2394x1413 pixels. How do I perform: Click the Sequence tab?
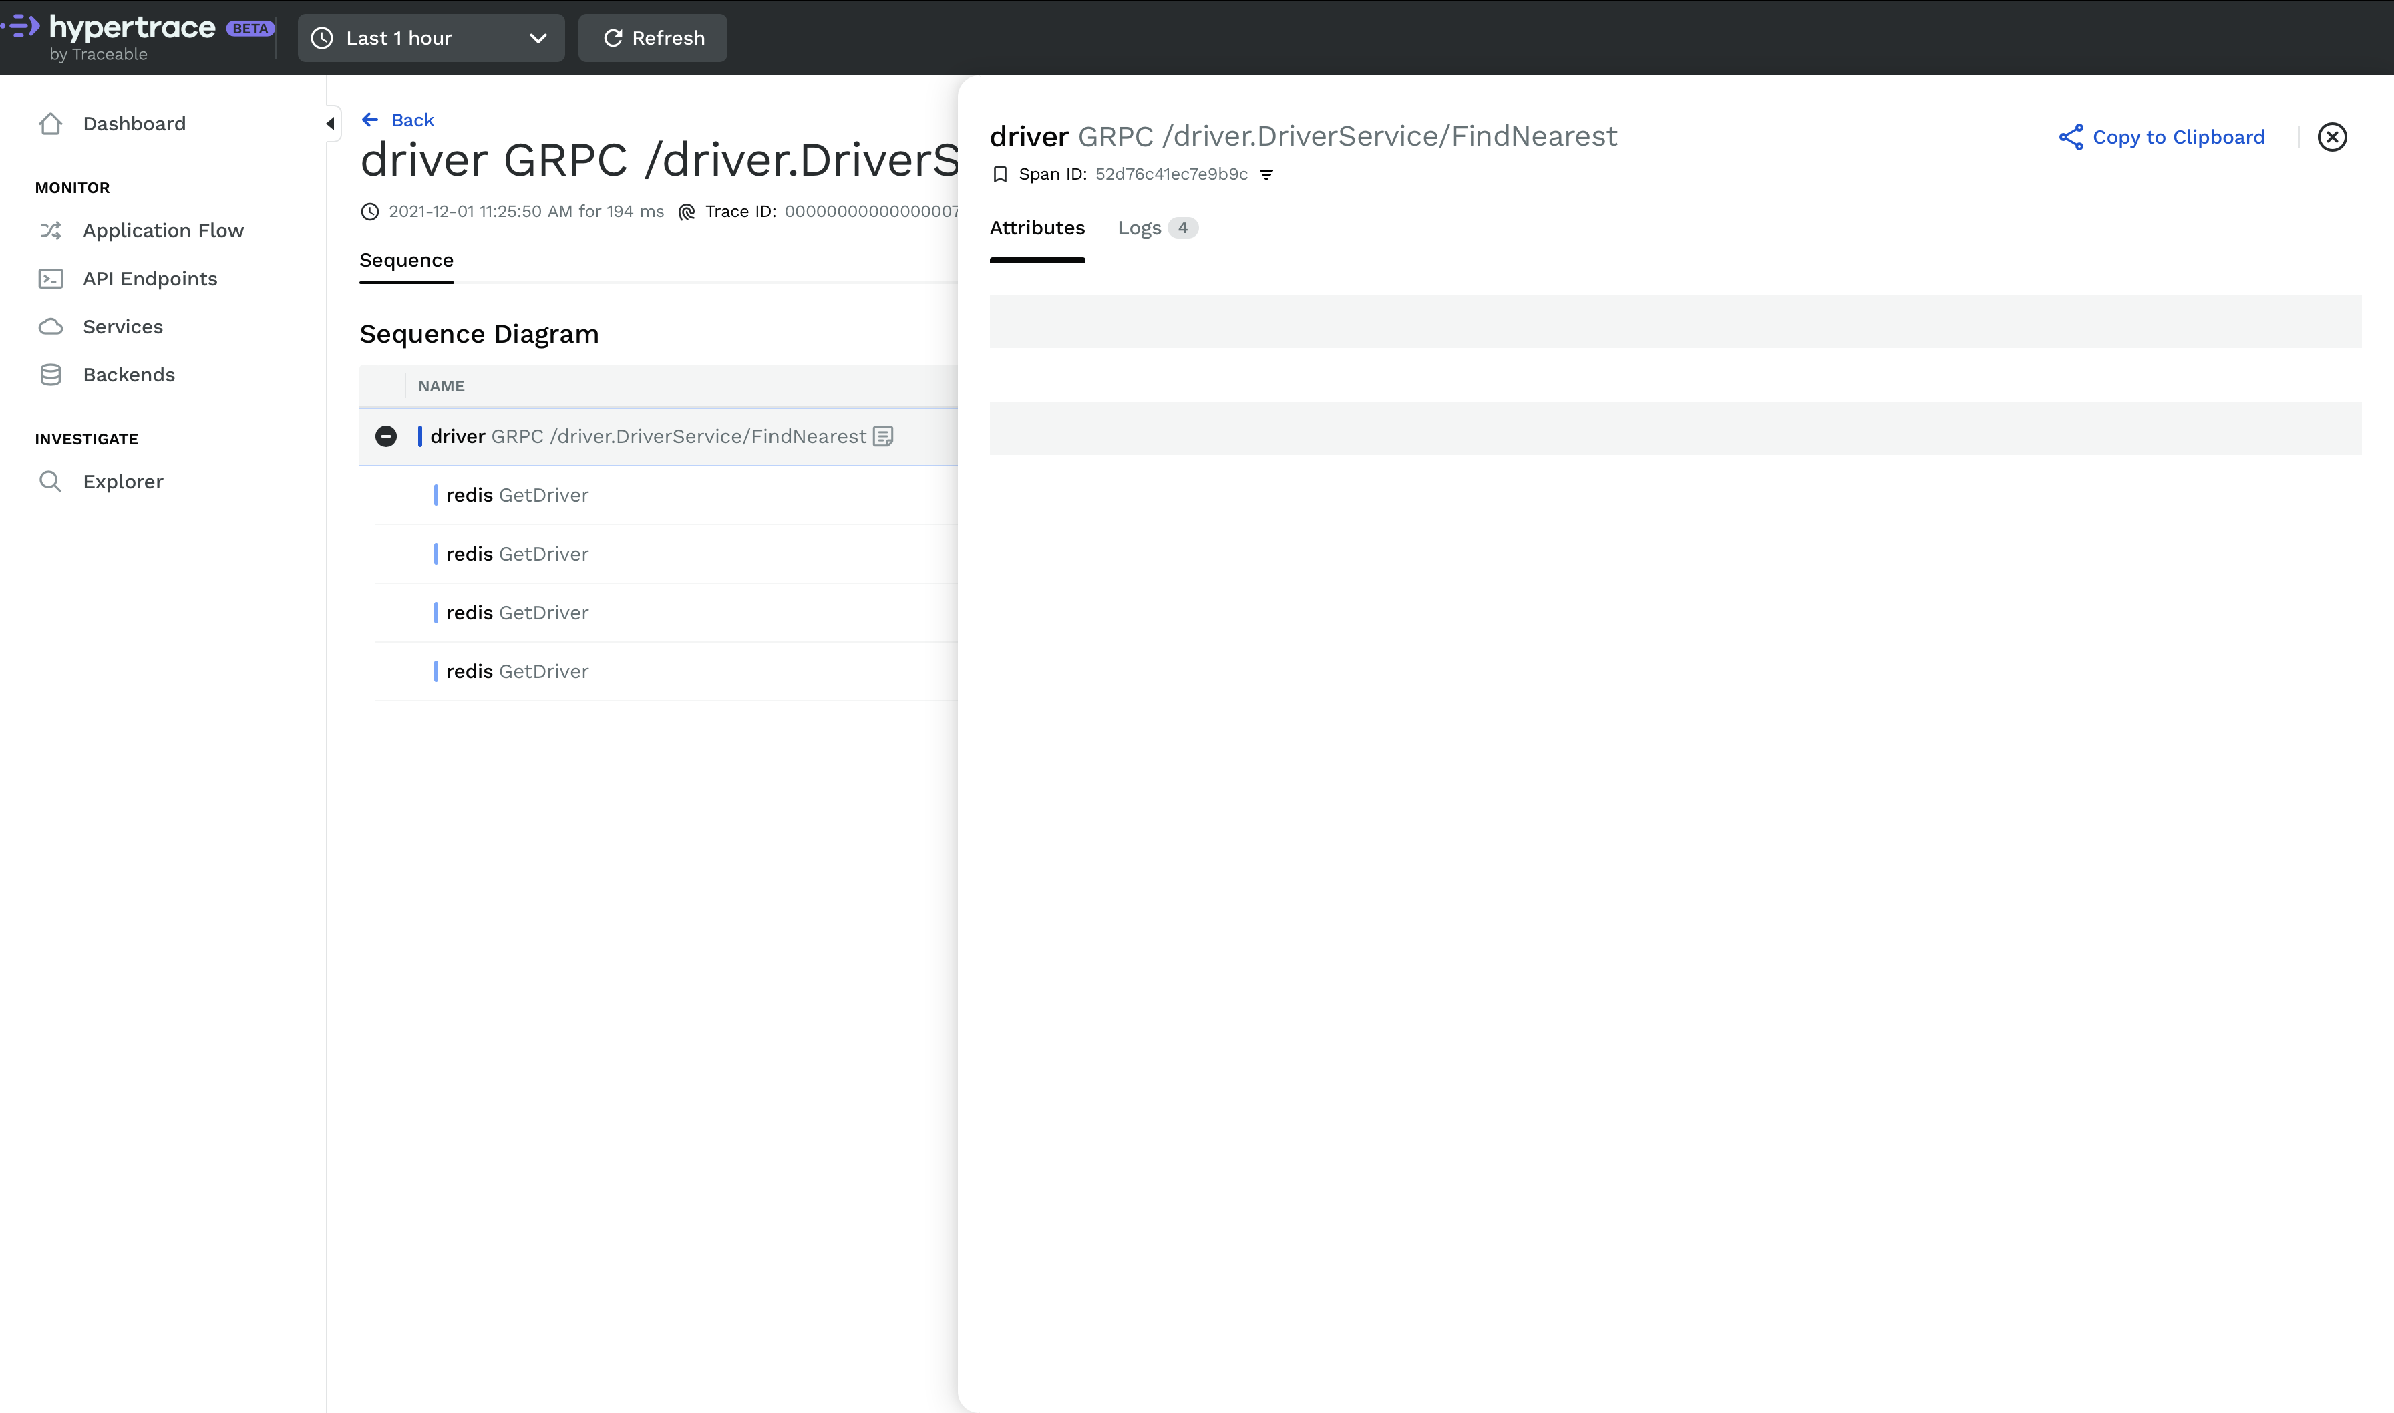tap(405, 261)
